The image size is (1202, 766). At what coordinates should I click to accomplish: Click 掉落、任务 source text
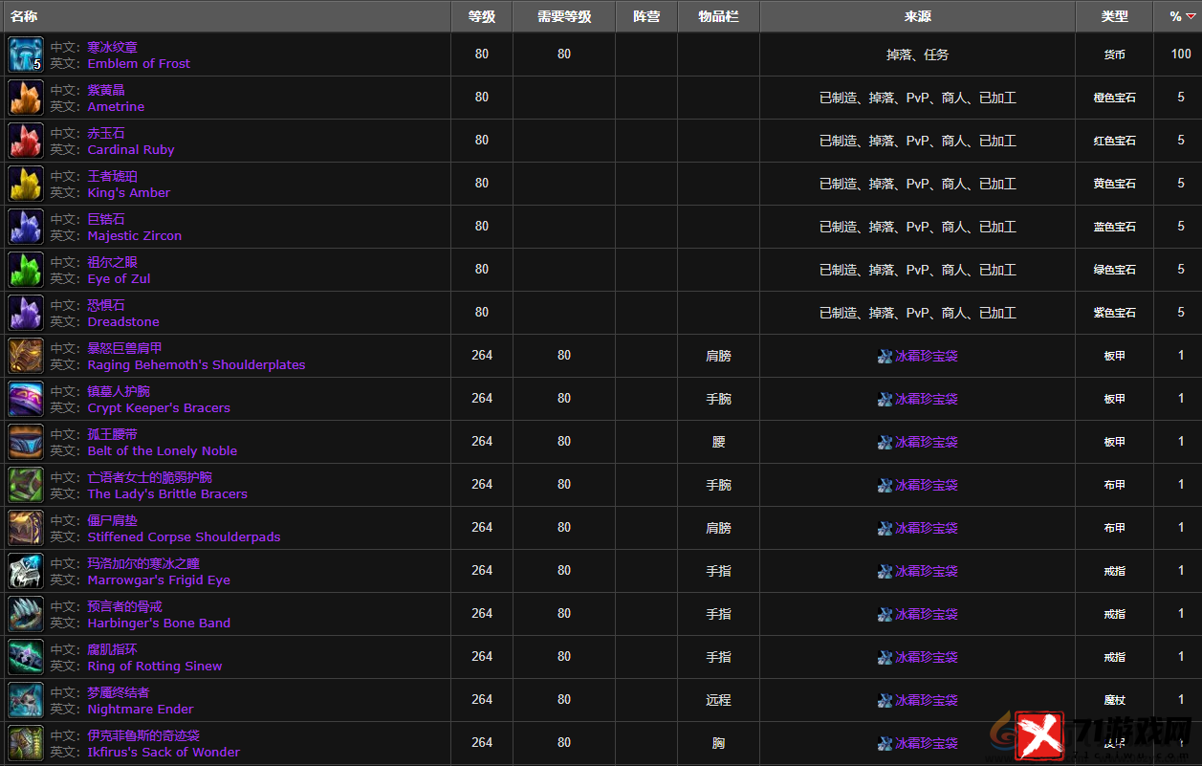point(918,55)
